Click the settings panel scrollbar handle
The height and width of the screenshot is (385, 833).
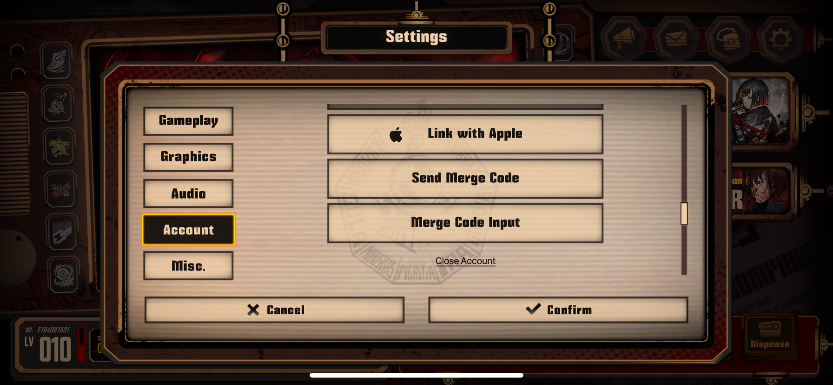(684, 213)
